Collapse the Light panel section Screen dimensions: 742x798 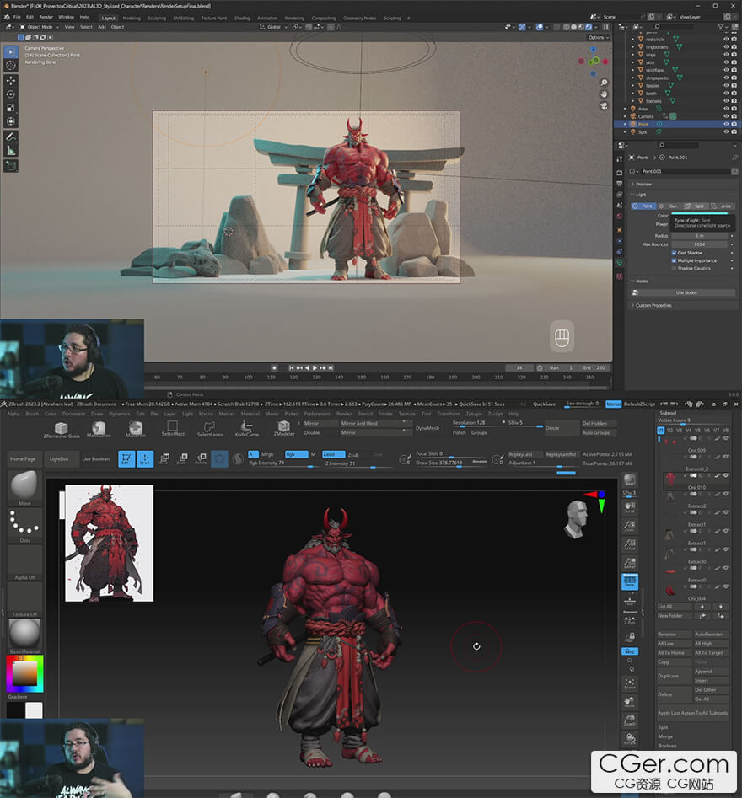641,195
